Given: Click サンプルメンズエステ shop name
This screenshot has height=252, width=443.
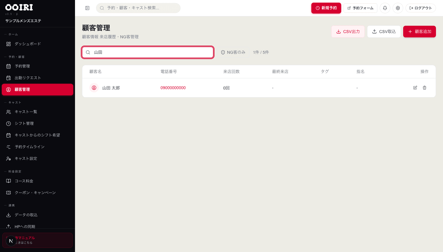Looking at the screenshot, I should [x=23, y=21].
